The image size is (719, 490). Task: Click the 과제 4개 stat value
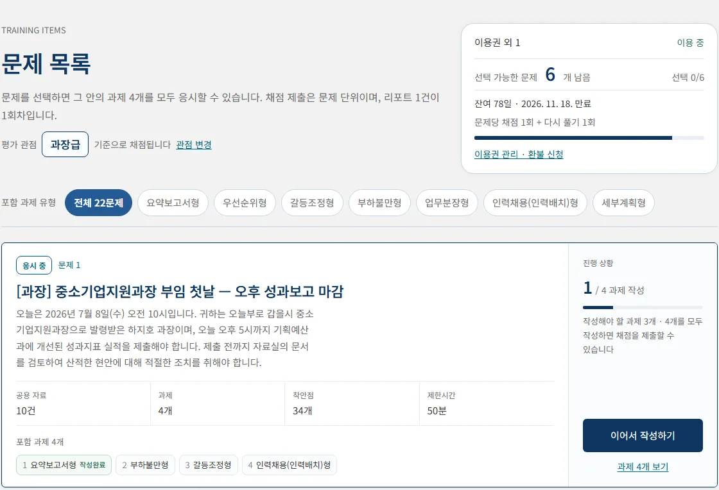pyautogui.click(x=165, y=410)
